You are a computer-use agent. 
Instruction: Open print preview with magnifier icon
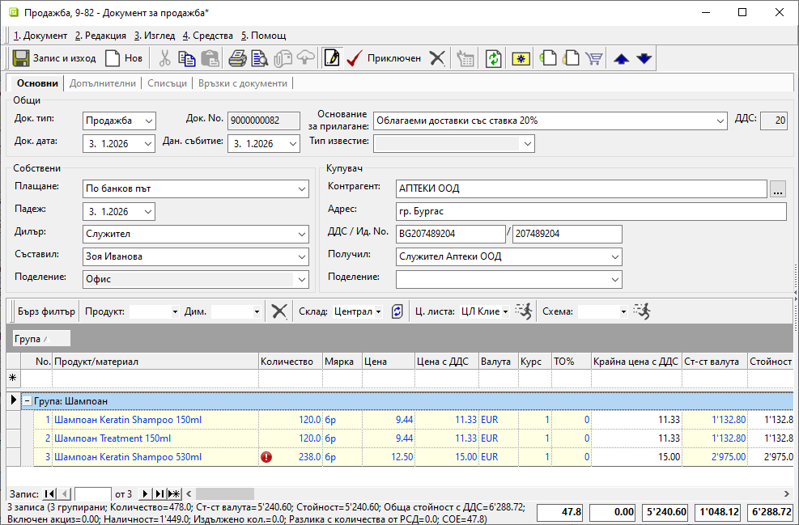point(260,58)
